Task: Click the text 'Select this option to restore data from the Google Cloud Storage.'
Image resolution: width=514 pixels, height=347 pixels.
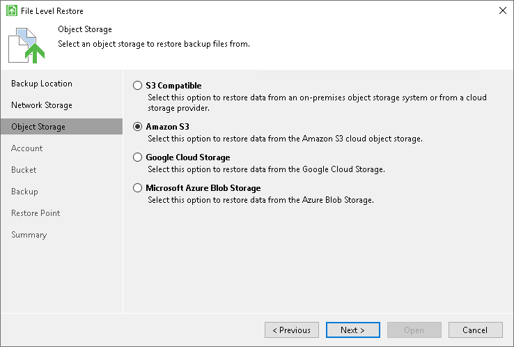Action: pos(266,169)
